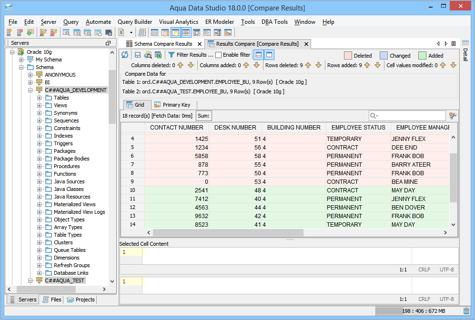This screenshot has height=320, width=475.
Task: Click the search field in the grid toolbar
Action: [407, 116]
